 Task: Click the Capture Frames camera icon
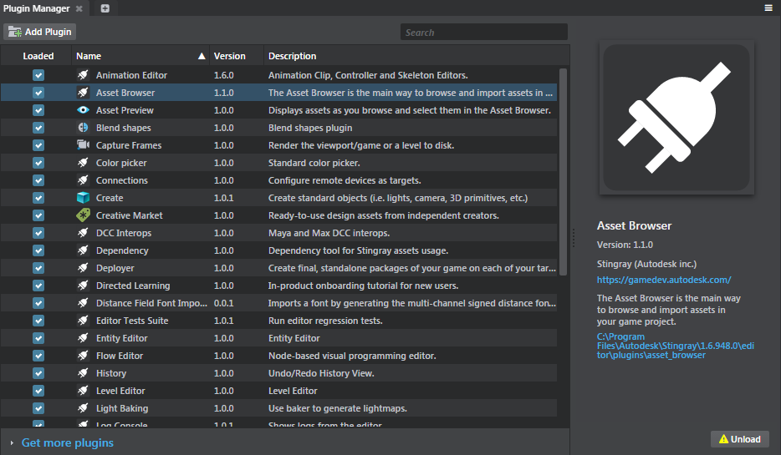point(83,145)
